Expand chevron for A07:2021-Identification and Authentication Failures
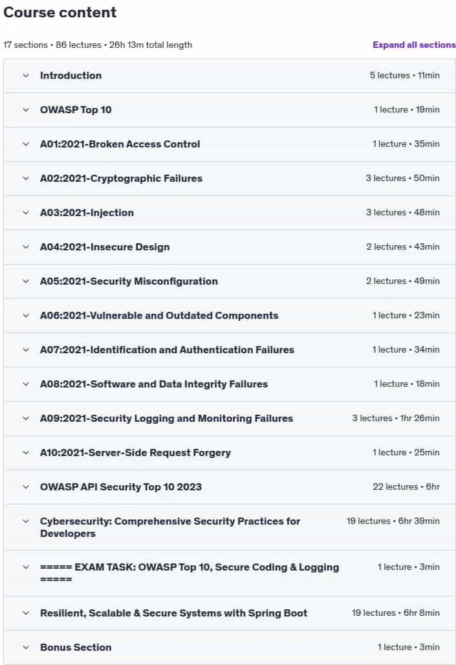This screenshot has height=665, width=456. click(26, 350)
